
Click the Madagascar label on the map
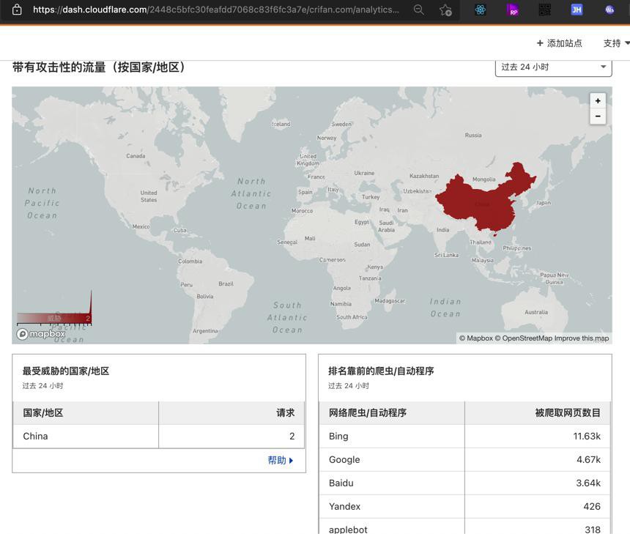point(390,301)
